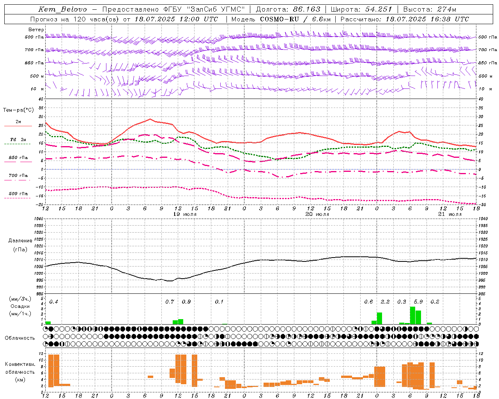Click the precipitation value '0.6'

[x=368, y=302]
